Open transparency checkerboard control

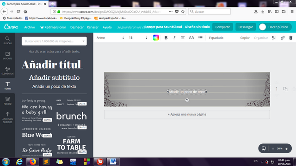pos(273,38)
